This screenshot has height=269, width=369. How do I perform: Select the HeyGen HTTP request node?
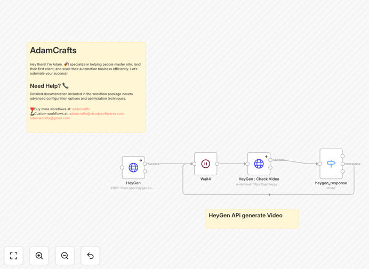[133, 168]
